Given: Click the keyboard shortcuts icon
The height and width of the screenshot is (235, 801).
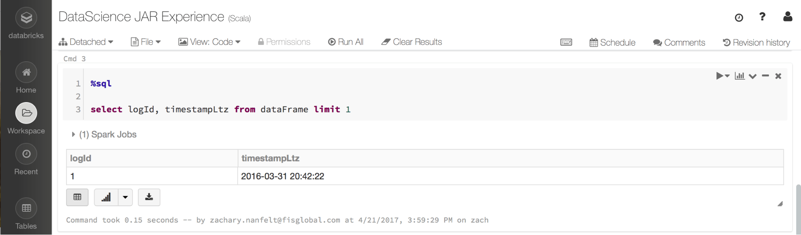Looking at the screenshot, I should [x=566, y=42].
